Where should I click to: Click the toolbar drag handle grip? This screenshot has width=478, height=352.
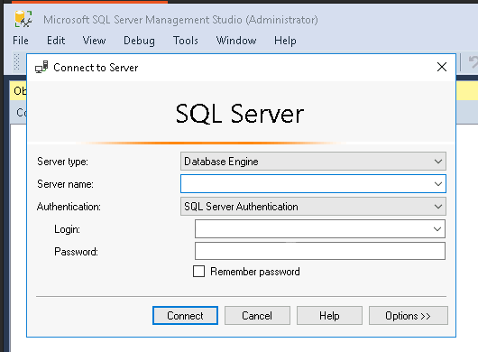point(17,62)
